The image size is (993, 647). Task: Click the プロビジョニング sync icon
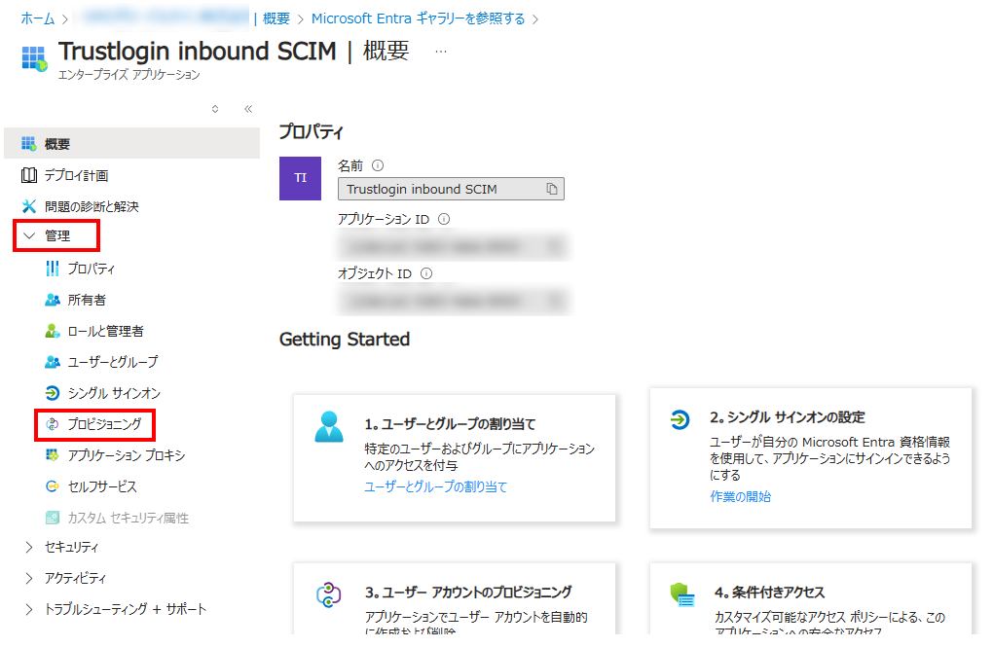coord(53,424)
